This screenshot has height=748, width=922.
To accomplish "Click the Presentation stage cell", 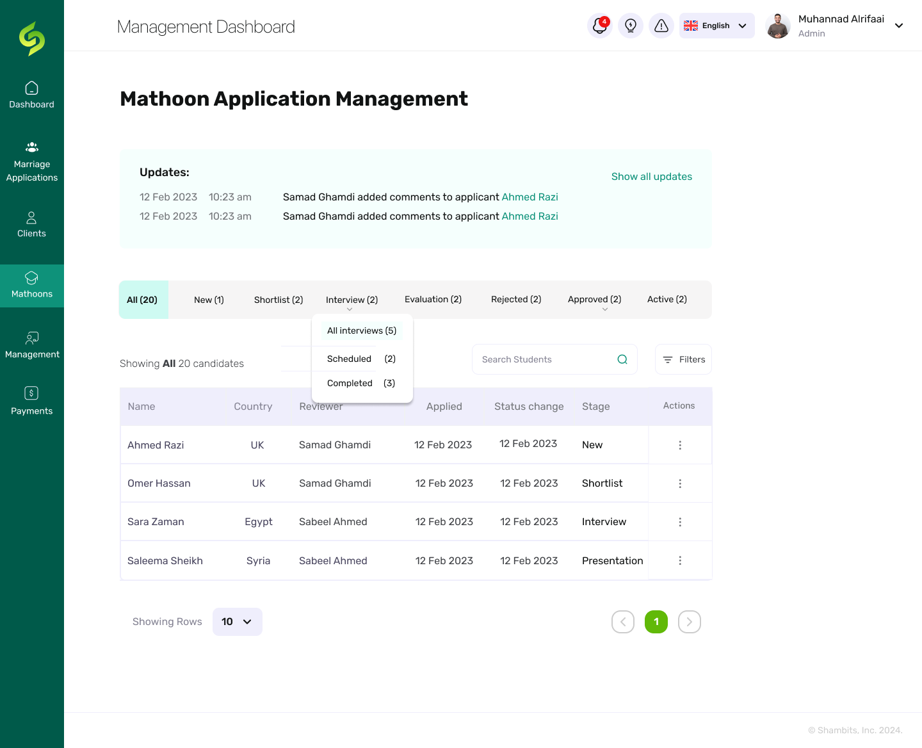I will coord(613,561).
